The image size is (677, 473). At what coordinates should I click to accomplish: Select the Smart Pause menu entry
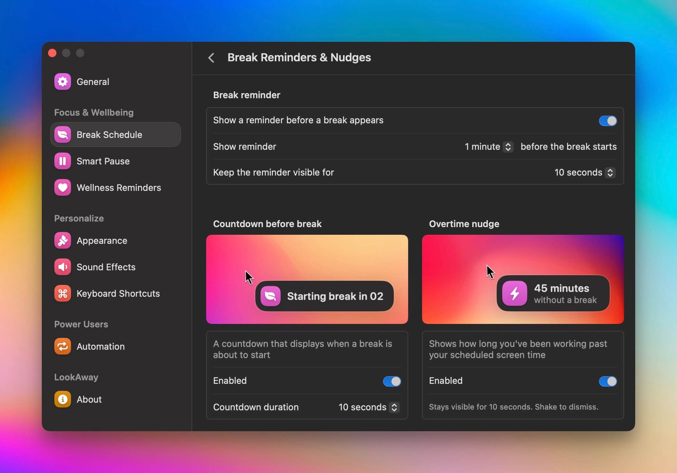pos(102,161)
